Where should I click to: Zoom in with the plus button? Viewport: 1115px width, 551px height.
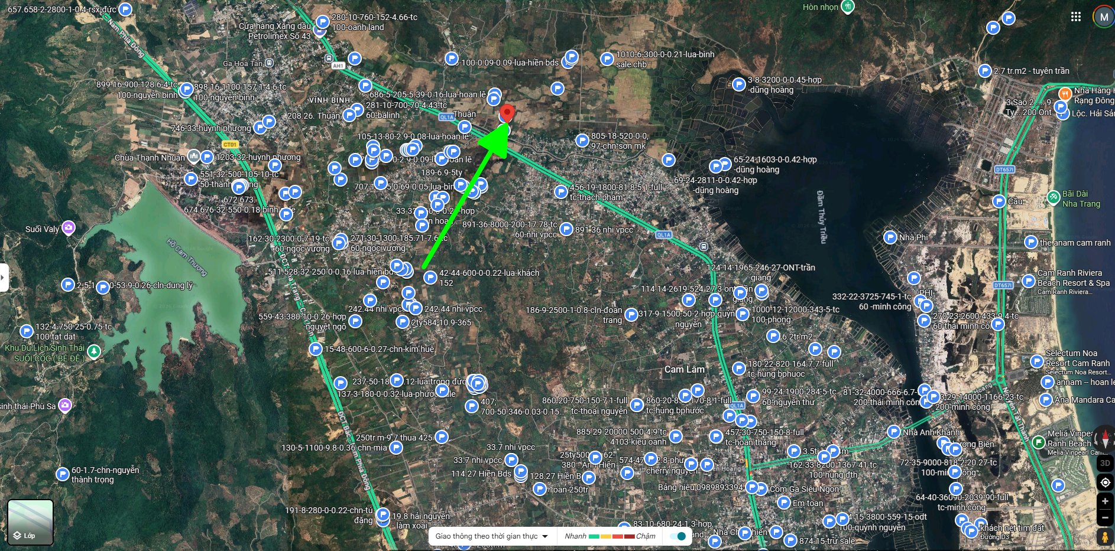tap(1105, 501)
